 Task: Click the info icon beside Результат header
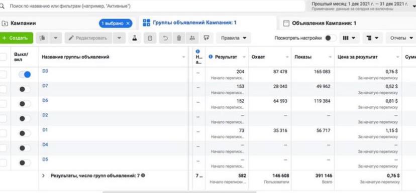coord(211,57)
